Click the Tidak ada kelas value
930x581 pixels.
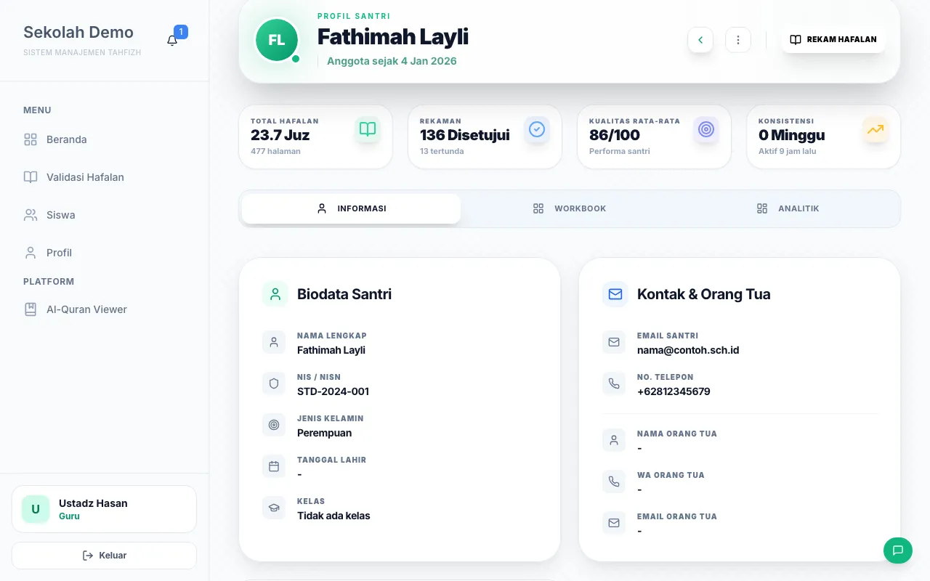pos(333,516)
